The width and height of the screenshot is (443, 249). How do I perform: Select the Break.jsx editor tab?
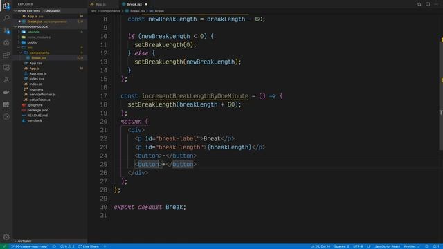coord(134,4)
